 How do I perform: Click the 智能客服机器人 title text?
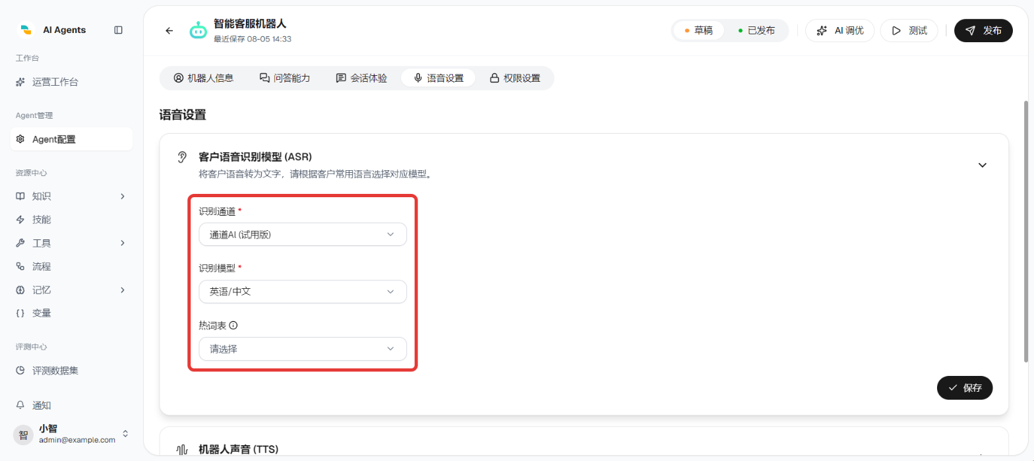tap(250, 24)
